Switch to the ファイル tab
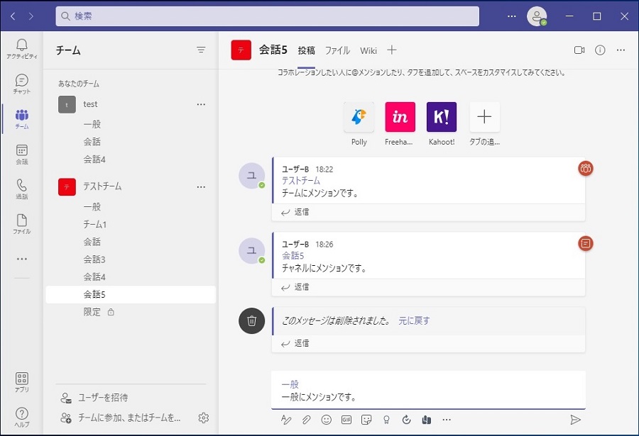 [x=337, y=50]
